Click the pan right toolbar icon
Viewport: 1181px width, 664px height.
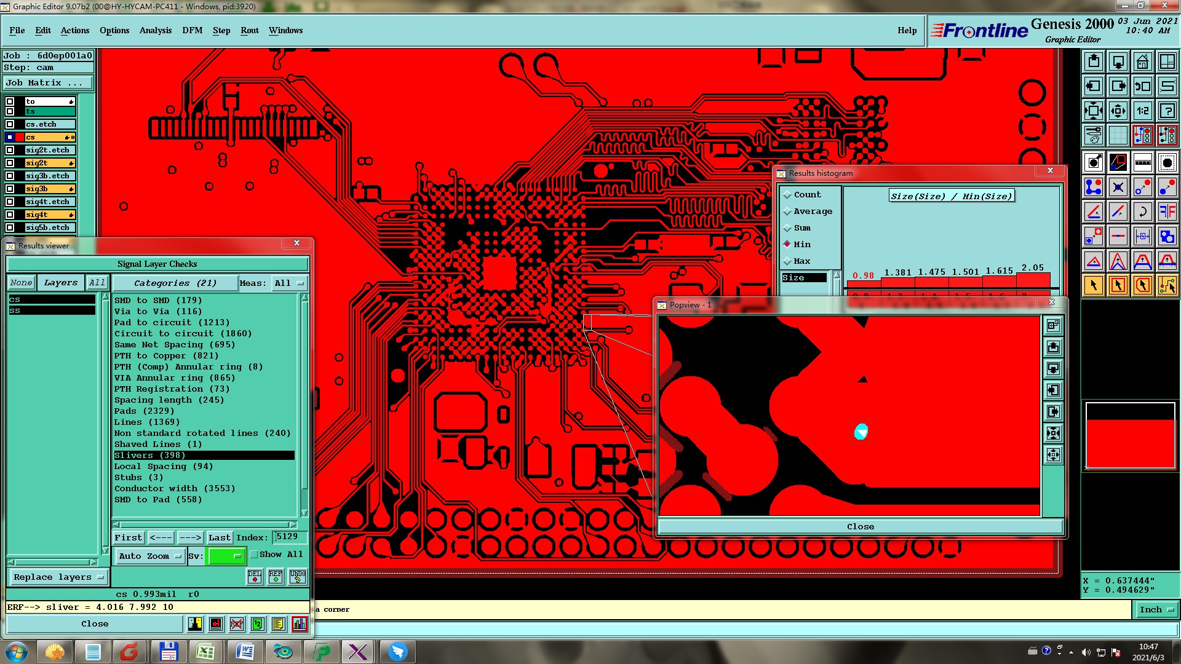[1118, 86]
